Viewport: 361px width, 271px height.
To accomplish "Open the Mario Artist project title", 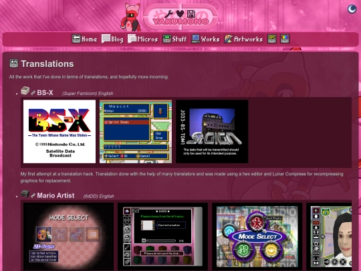I will click(x=55, y=195).
